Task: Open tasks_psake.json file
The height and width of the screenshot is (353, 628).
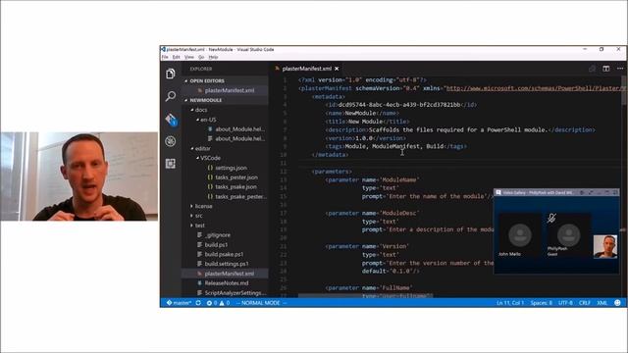Action: pos(235,187)
